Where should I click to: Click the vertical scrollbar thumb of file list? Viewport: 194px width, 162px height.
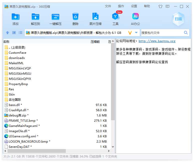(x=113, y=82)
